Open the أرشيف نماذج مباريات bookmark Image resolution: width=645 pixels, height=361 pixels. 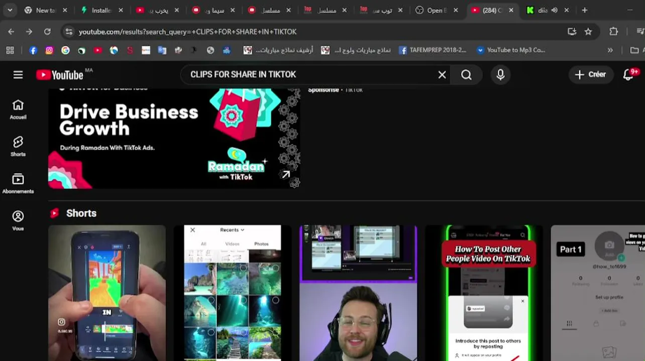point(278,50)
